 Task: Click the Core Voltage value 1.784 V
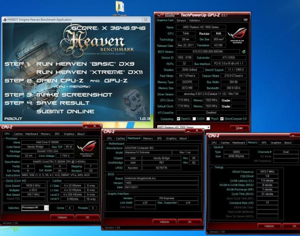[65, 156]
